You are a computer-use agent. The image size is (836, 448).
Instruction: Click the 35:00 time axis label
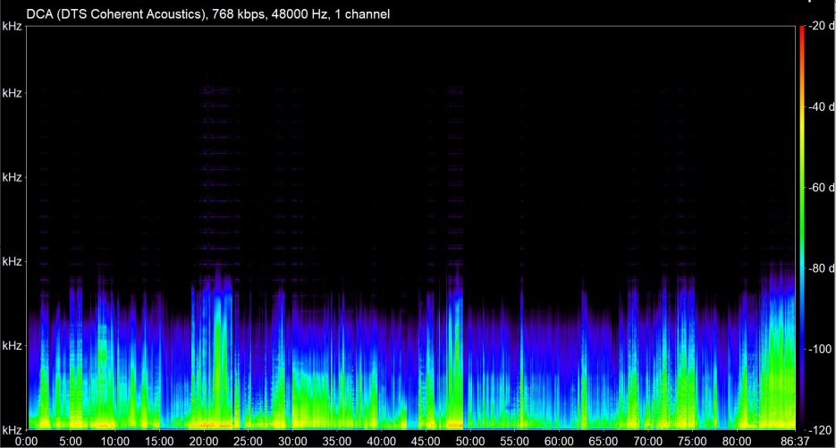pos(337,442)
